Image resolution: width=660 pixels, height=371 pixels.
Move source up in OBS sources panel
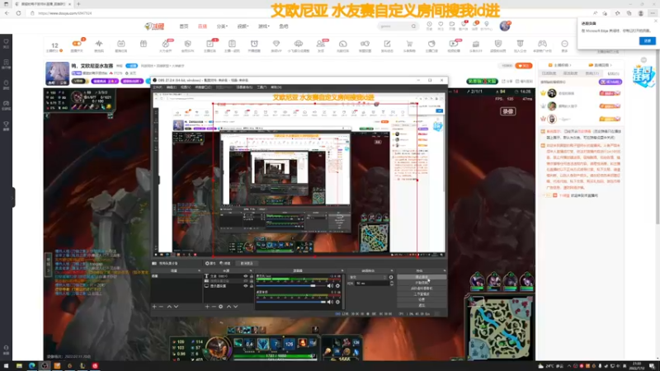pos(229,307)
